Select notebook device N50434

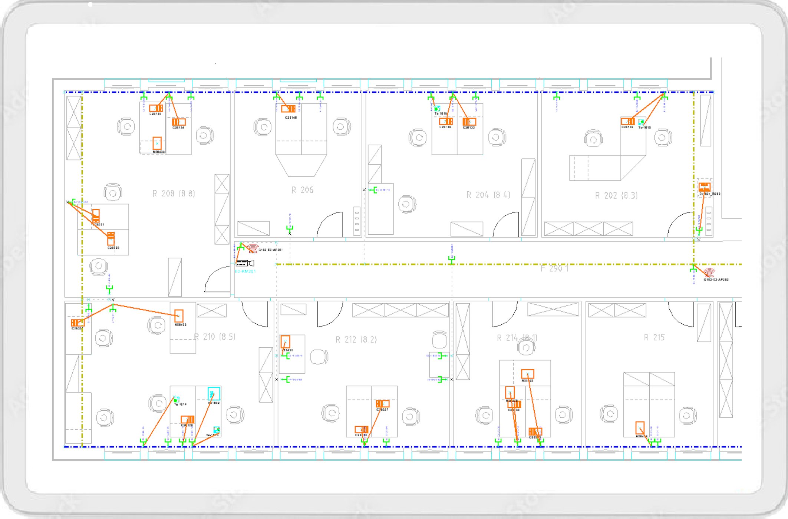157,143
